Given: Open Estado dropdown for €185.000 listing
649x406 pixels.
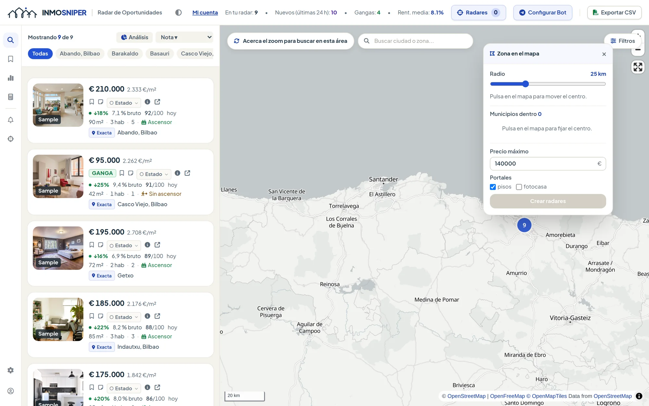Looking at the screenshot, I should 124,317.
